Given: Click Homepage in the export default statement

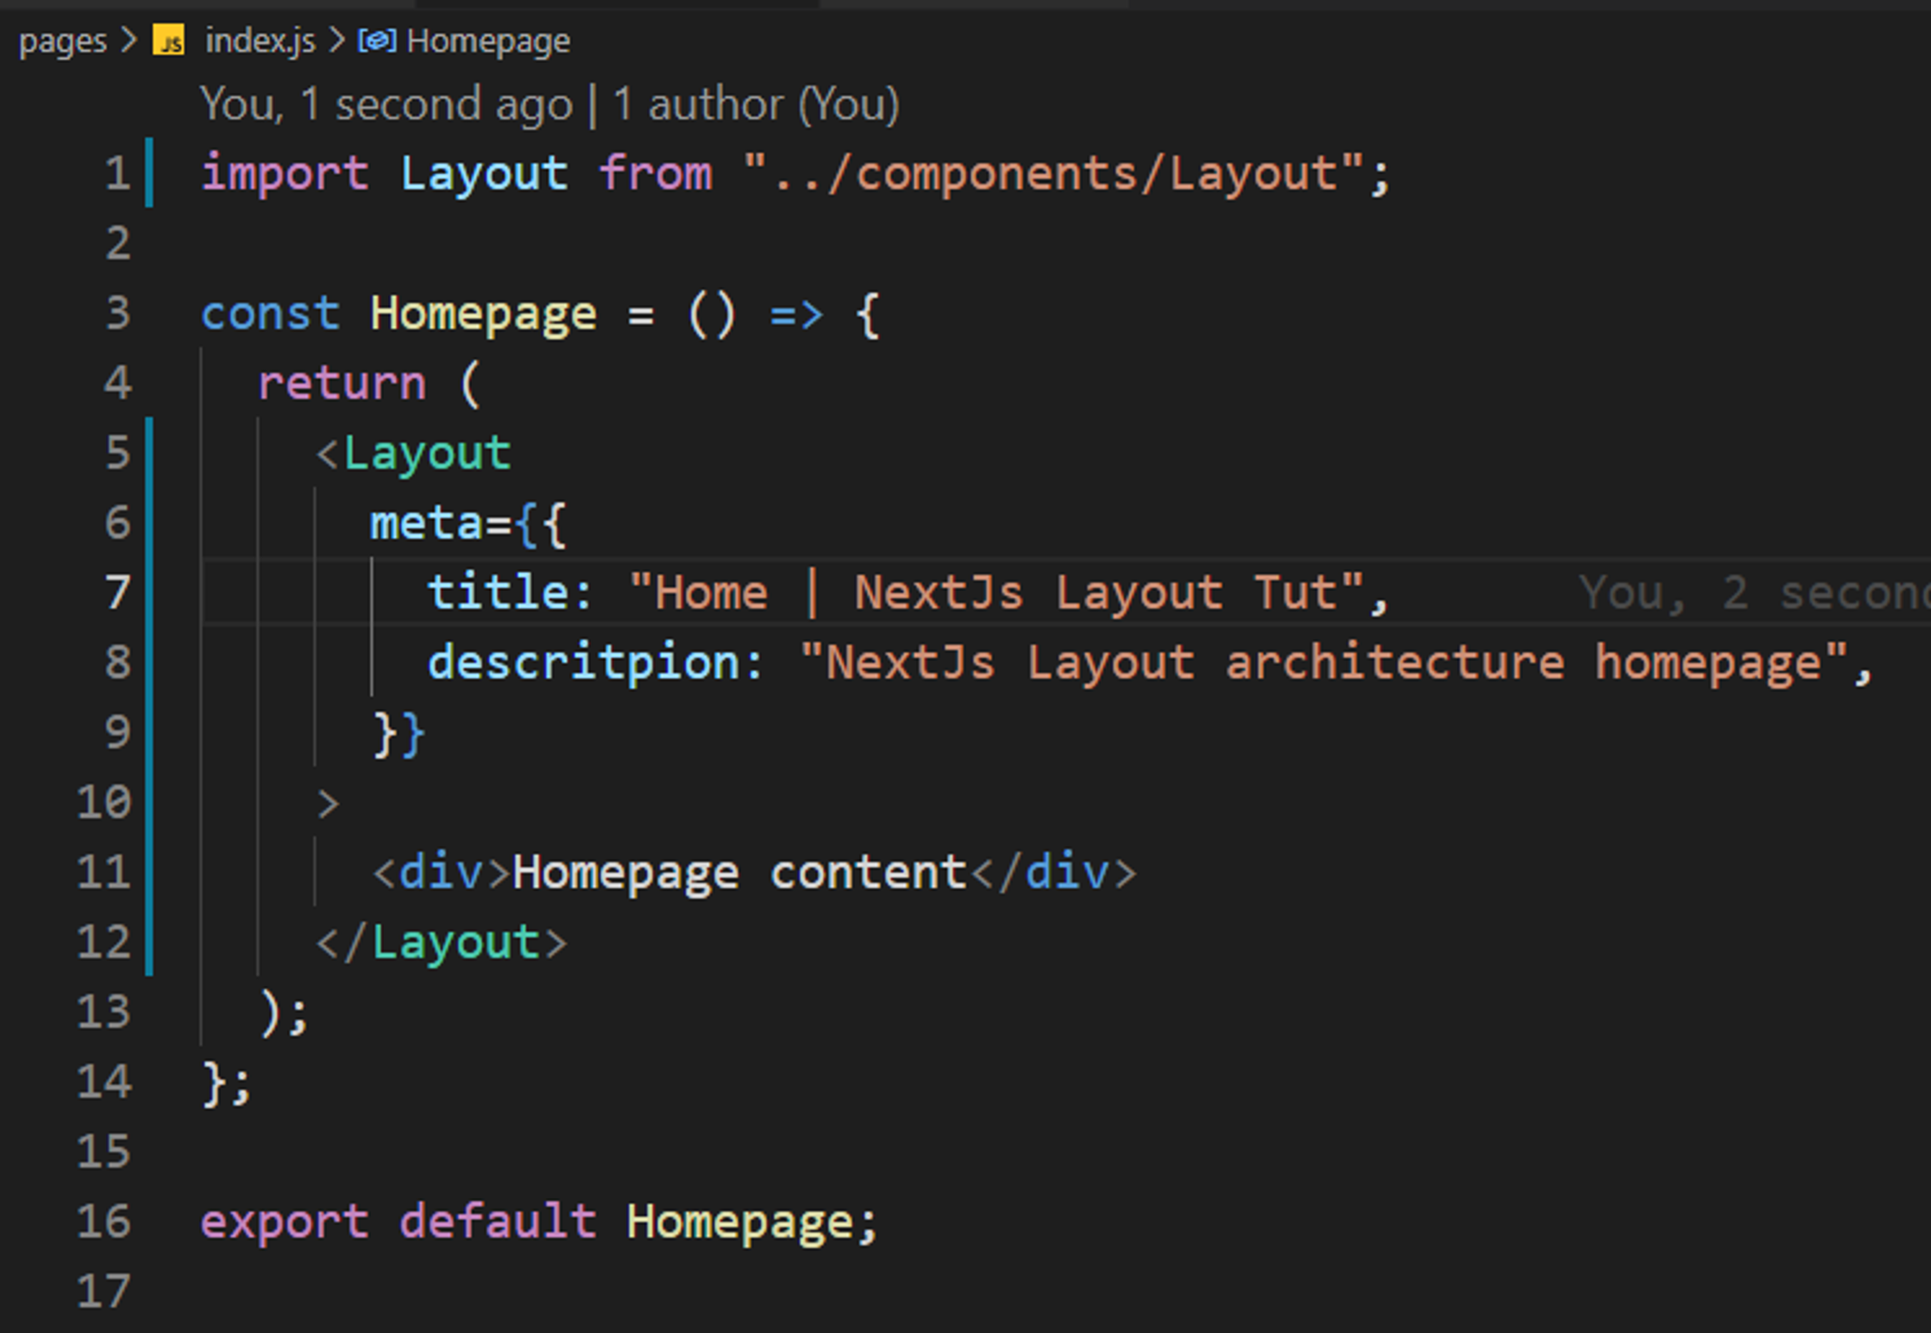Looking at the screenshot, I should point(739,1222).
